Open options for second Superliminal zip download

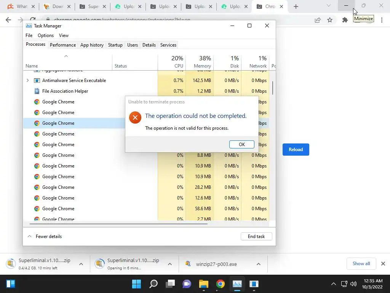pos(170,264)
